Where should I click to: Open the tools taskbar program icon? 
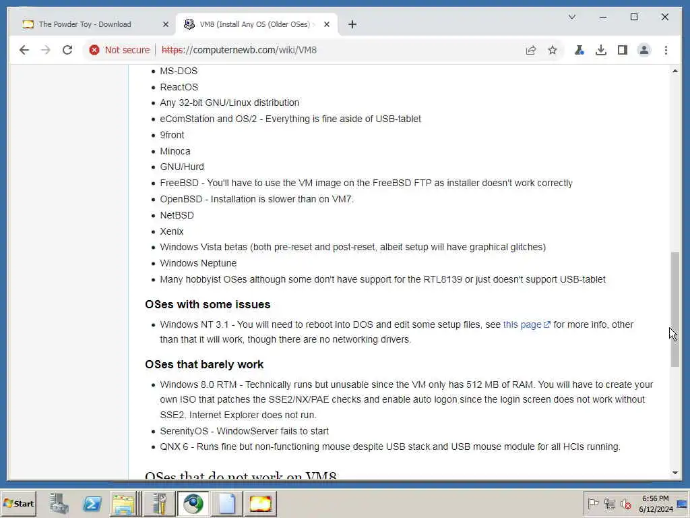159,504
